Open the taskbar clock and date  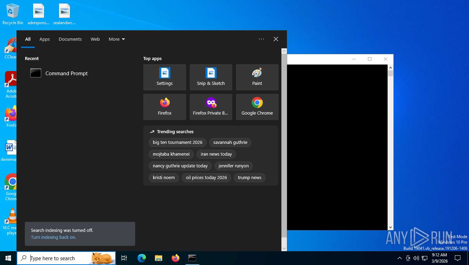439,258
